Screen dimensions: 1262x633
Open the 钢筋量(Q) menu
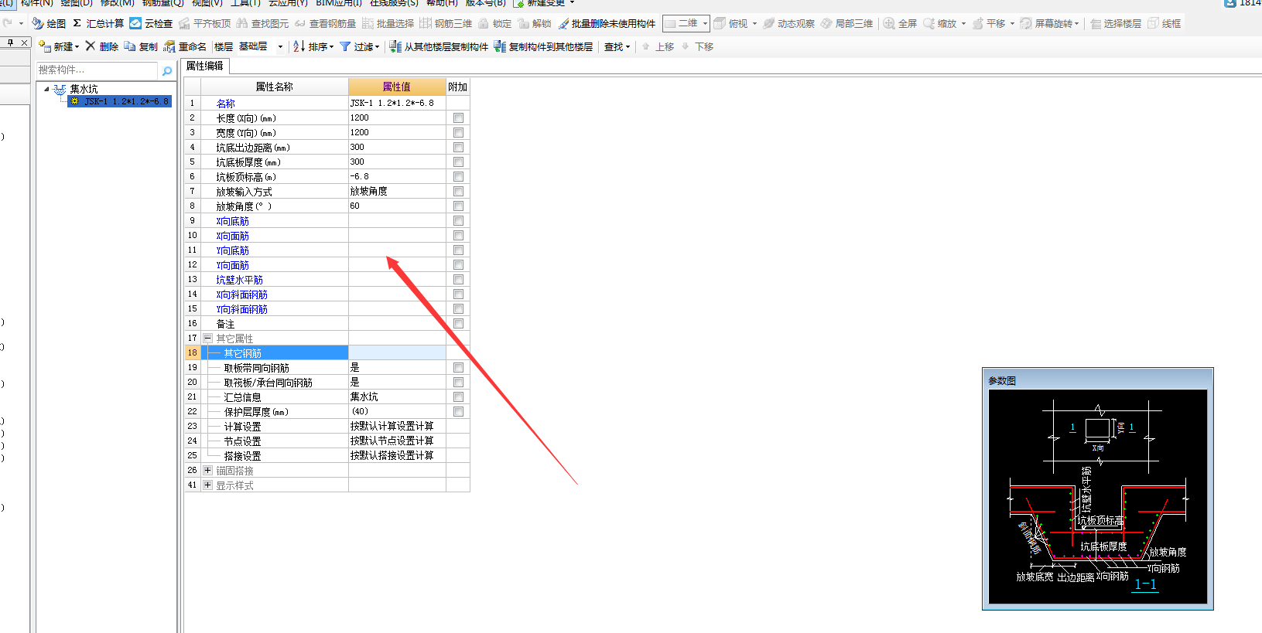click(162, 3)
